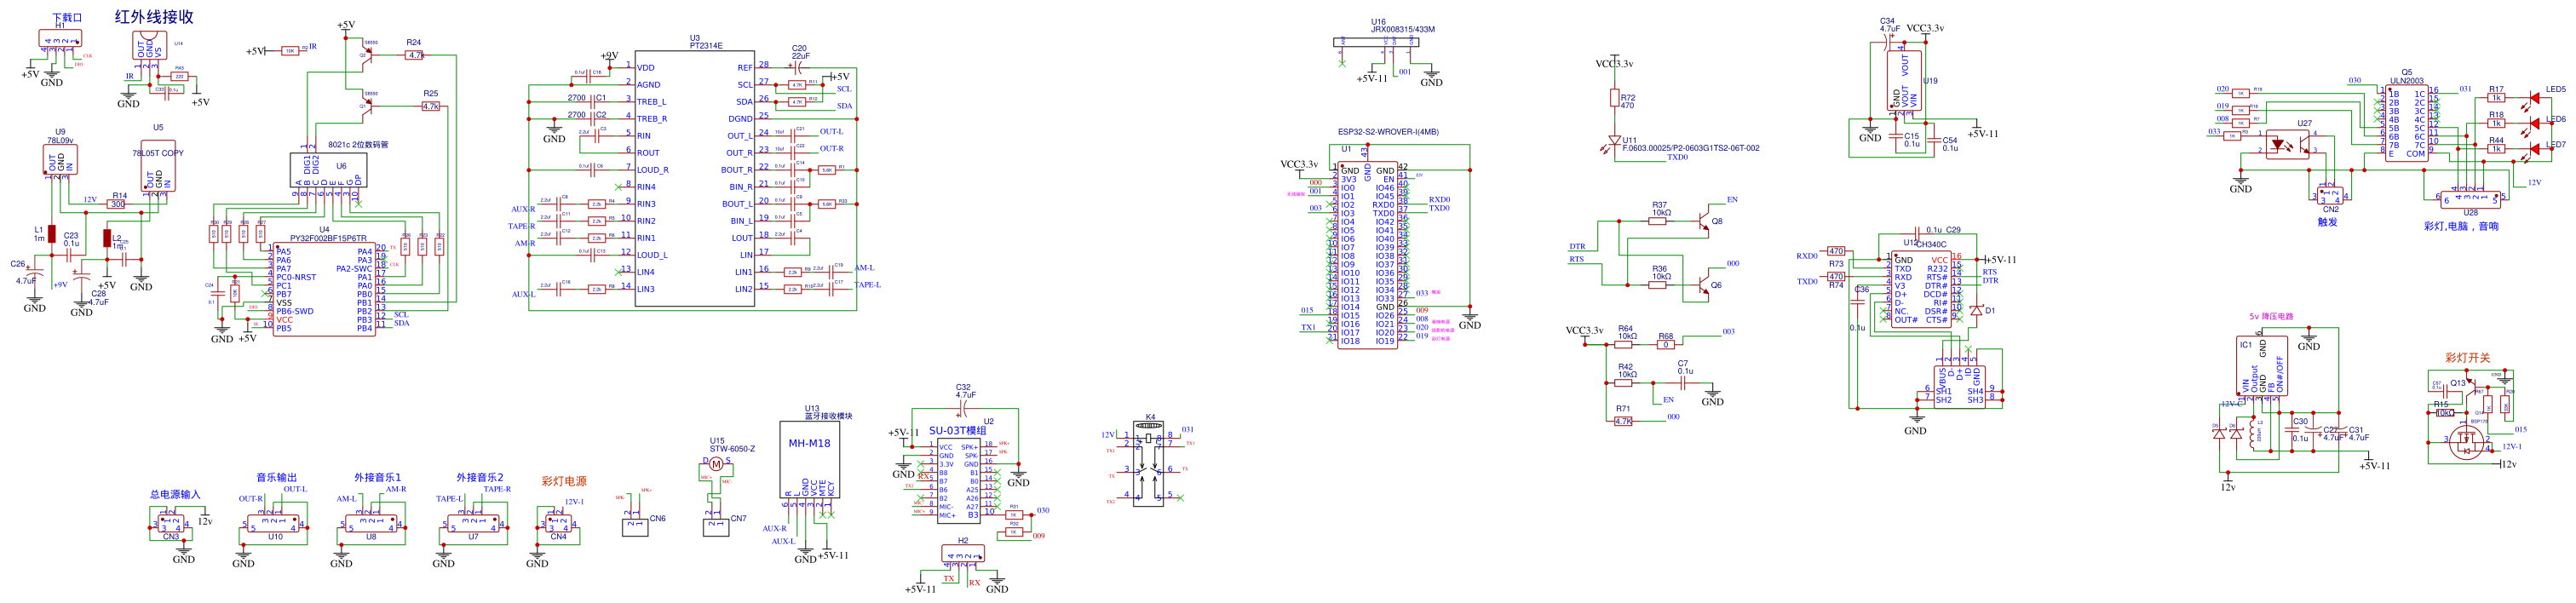This screenshot has width=2576, height=603.
Task: Click the 5v 降压电路 heading
Action: [x=2271, y=316]
